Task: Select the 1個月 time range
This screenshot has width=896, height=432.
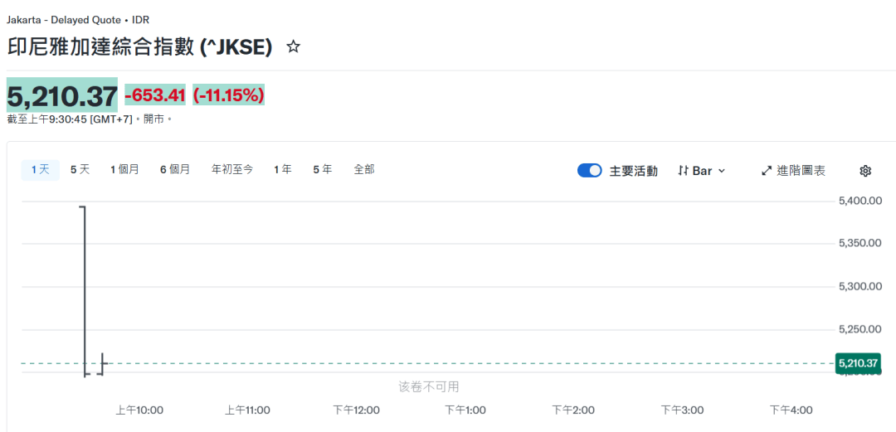Action: pos(124,170)
